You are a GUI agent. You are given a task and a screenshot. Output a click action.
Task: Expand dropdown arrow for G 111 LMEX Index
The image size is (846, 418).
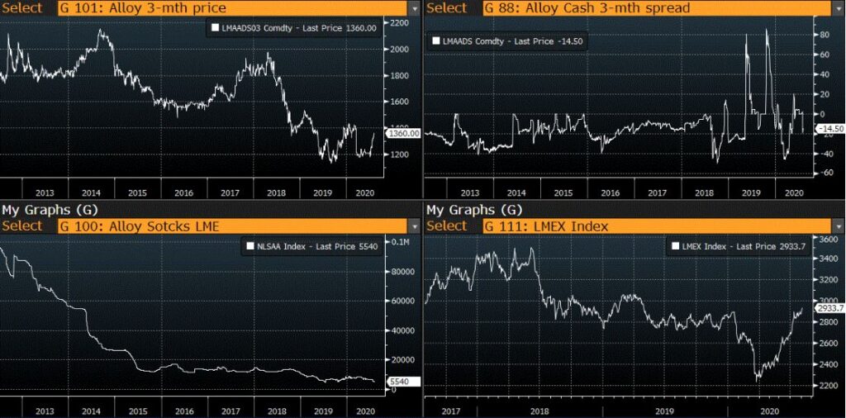836,226
